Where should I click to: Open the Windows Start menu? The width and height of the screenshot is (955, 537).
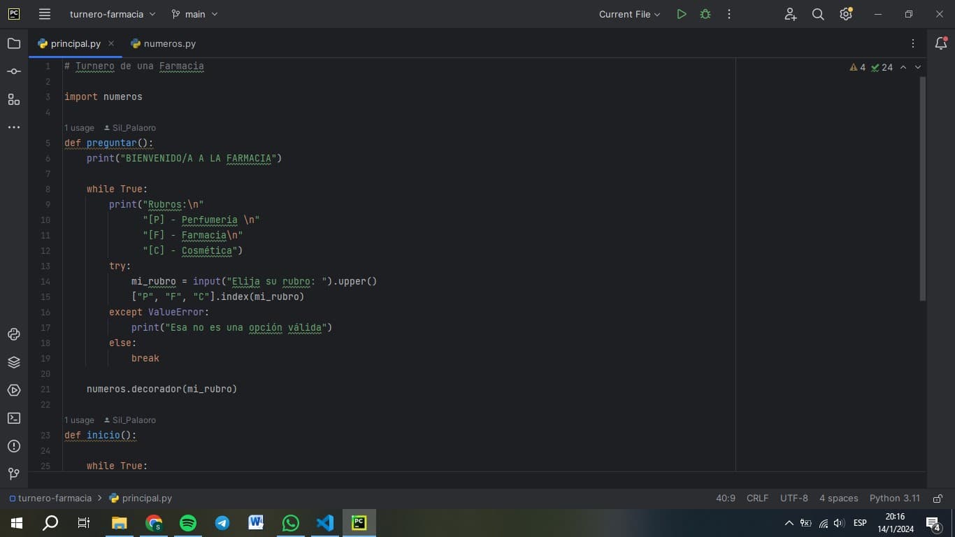[x=17, y=523]
